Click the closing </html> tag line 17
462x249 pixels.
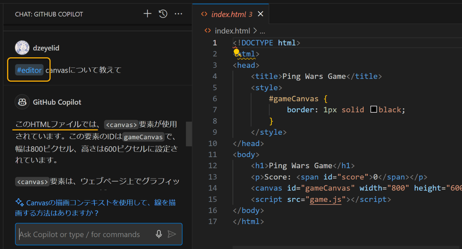tap(248, 222)
